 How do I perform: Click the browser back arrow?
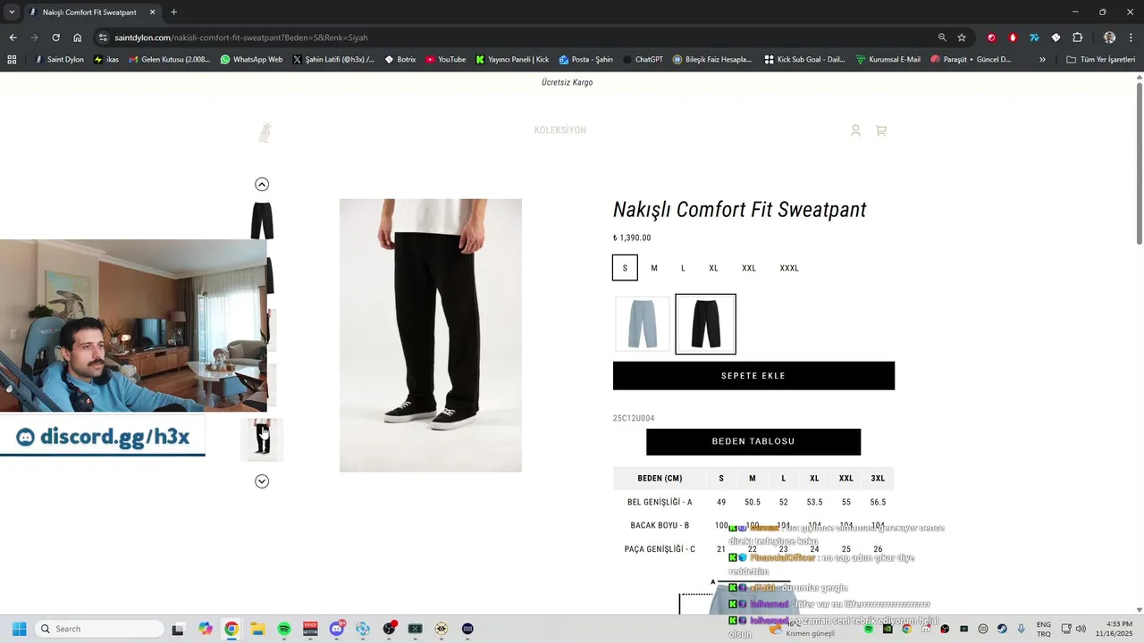(x=13, y=38)
